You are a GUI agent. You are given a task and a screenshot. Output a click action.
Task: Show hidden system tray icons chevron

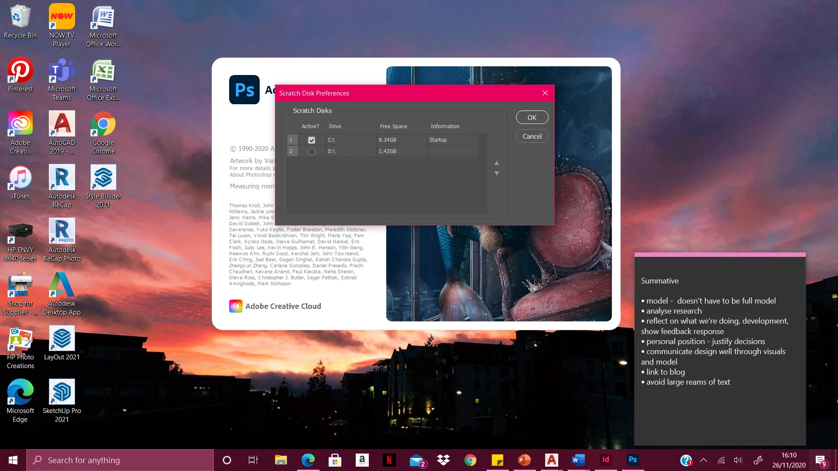[x=703, y=460]
